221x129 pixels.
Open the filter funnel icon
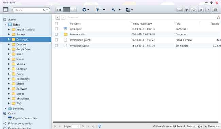click(187, 10)
